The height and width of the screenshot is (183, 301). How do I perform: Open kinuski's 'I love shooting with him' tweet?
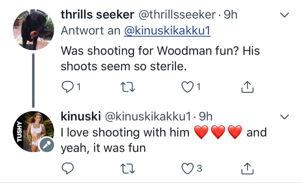(x=125, y=133)
